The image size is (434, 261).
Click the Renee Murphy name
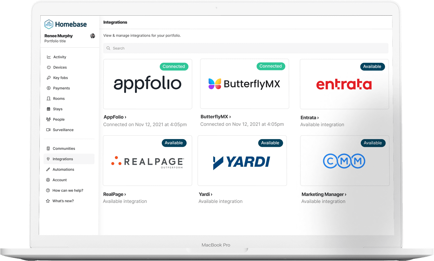click(58, 36)
